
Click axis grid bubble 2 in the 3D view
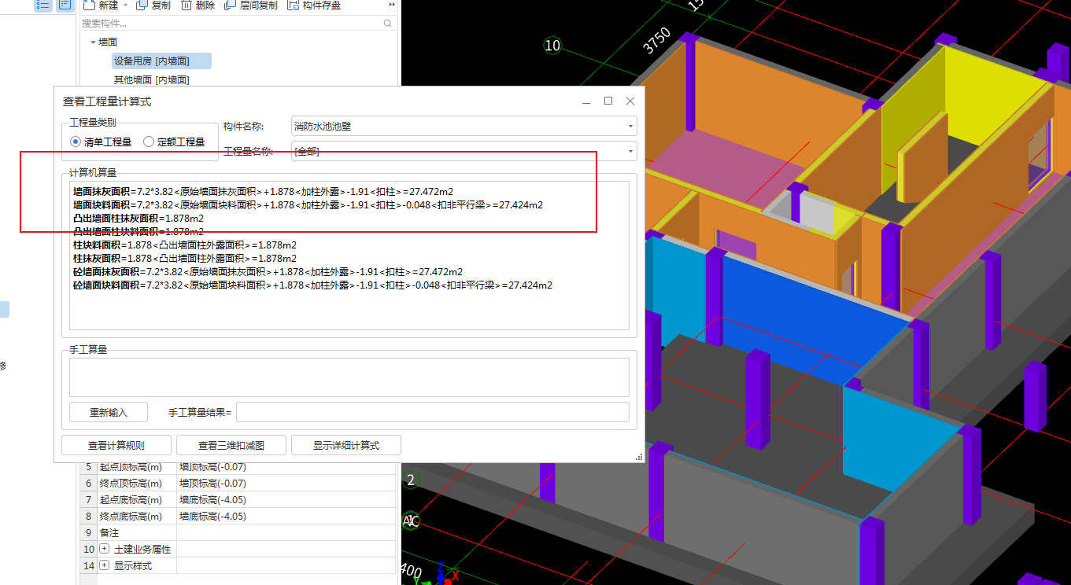click(x=410, y=479)
